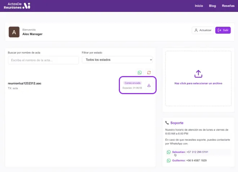
Task: Click the upload arrow icon
Action: pyautogui.click(x=198, y=74)
